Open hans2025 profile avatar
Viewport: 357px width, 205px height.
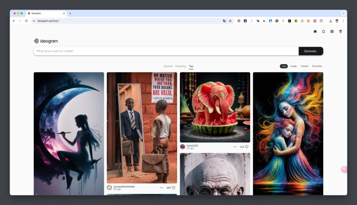[182, 147]
